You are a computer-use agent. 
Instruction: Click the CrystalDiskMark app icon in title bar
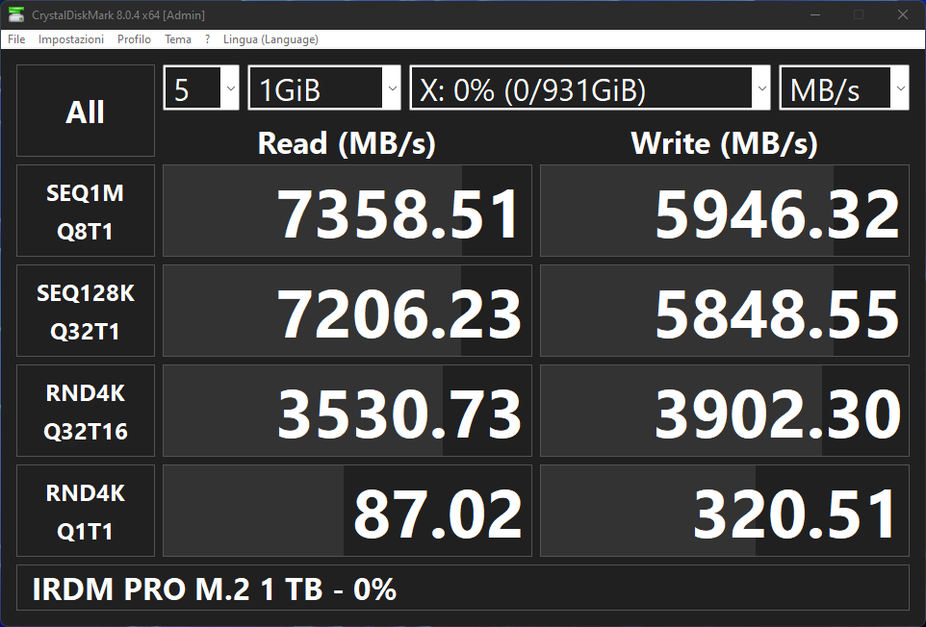click(16, 14)
